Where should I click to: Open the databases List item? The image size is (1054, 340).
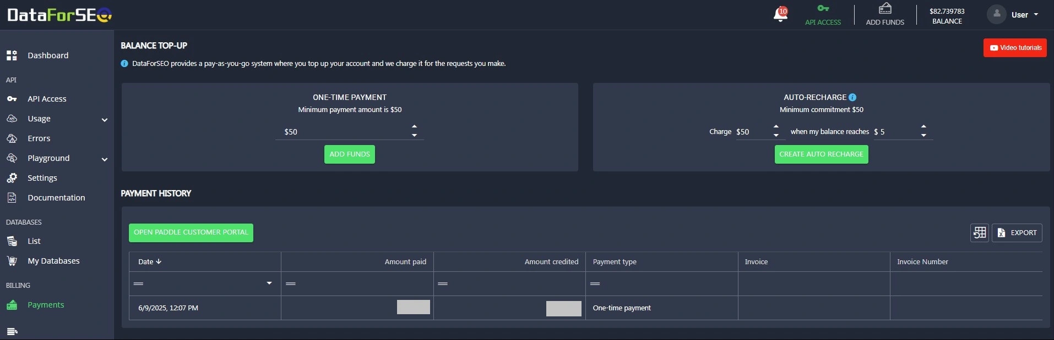coord(34,241)
